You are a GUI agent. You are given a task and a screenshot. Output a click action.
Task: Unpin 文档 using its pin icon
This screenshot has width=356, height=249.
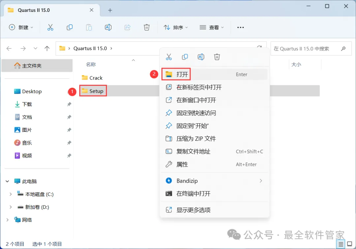[69, 117]
